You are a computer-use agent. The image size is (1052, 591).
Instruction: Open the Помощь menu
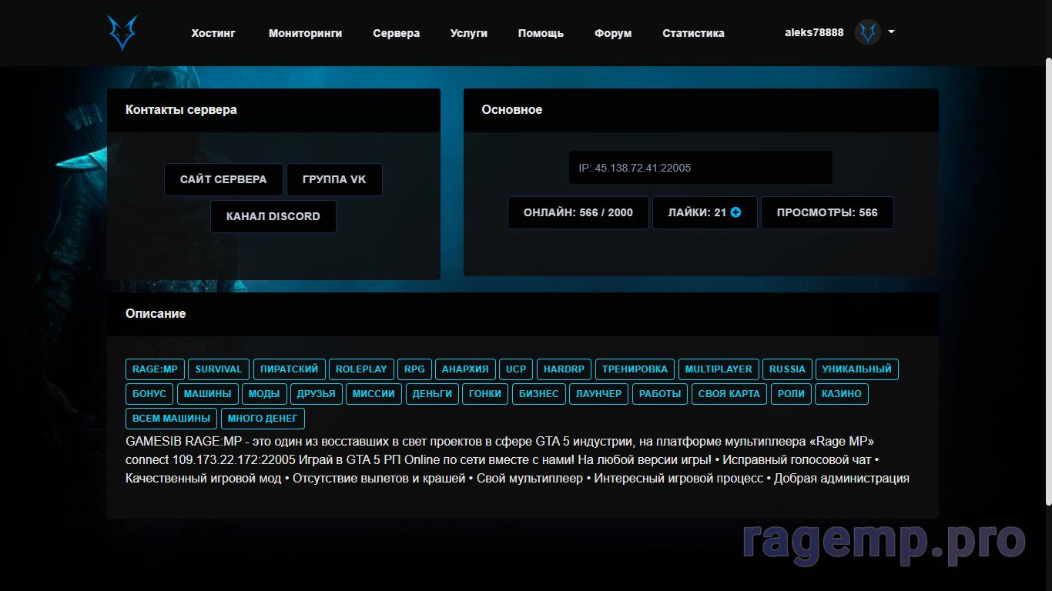coord(541,33)
